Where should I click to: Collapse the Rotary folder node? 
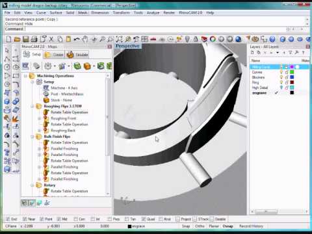[32, 185]
